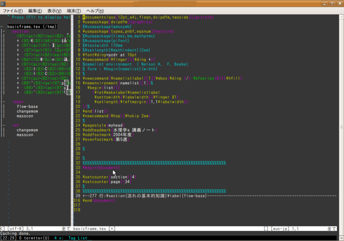Open the ヘルプ(H) menu
The image size is (344, 241).
95,11
